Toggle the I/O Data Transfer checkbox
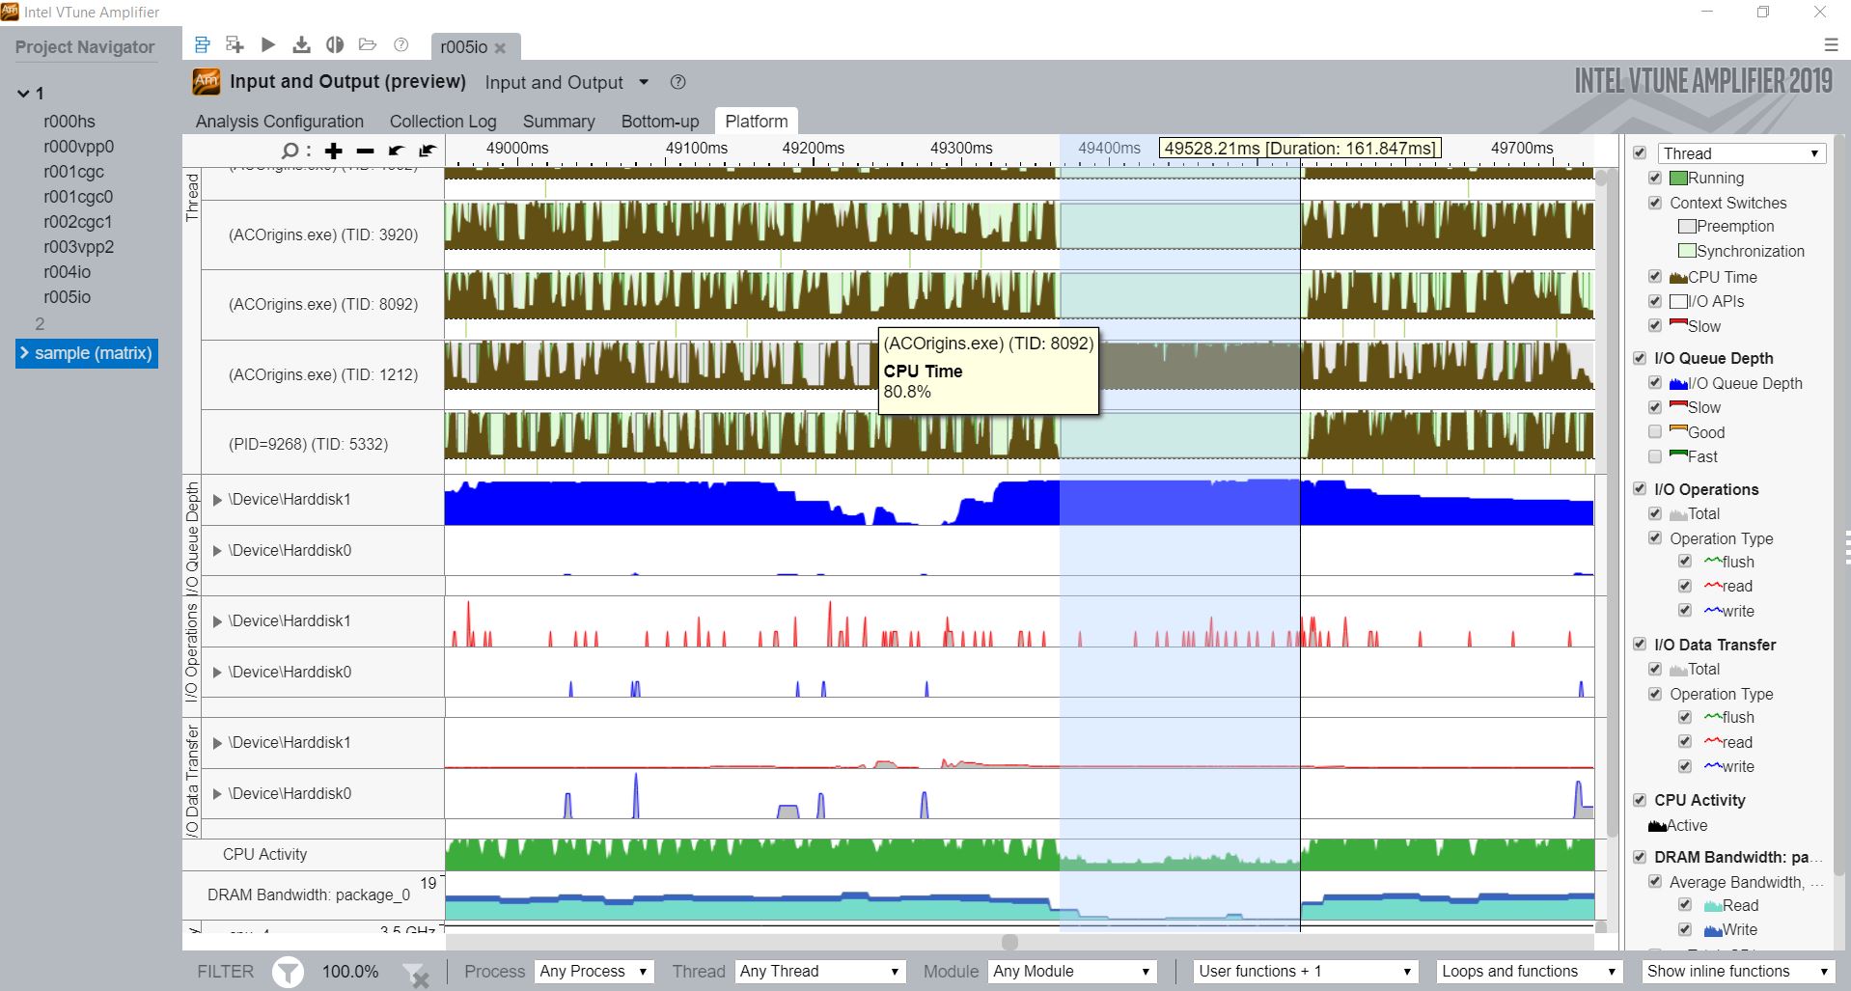Viewport: 1851px width, 991px height. coord(1640,645)
